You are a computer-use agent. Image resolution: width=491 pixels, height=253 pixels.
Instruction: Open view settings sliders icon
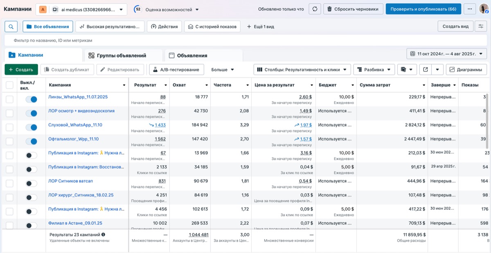[x=481, y=27]
